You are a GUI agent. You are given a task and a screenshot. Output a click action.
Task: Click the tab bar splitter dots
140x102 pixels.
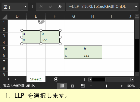click(x=84, y=79)
